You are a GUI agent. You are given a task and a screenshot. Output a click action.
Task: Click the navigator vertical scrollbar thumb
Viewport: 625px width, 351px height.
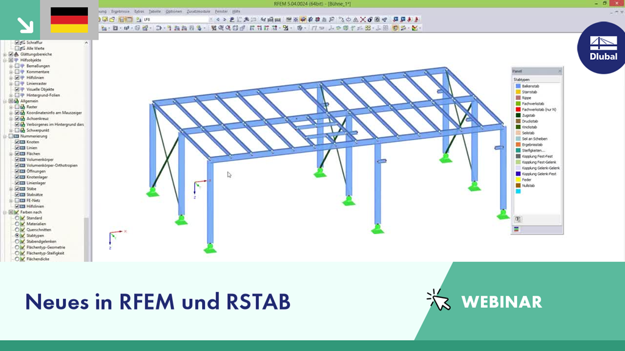pos(87,239)
